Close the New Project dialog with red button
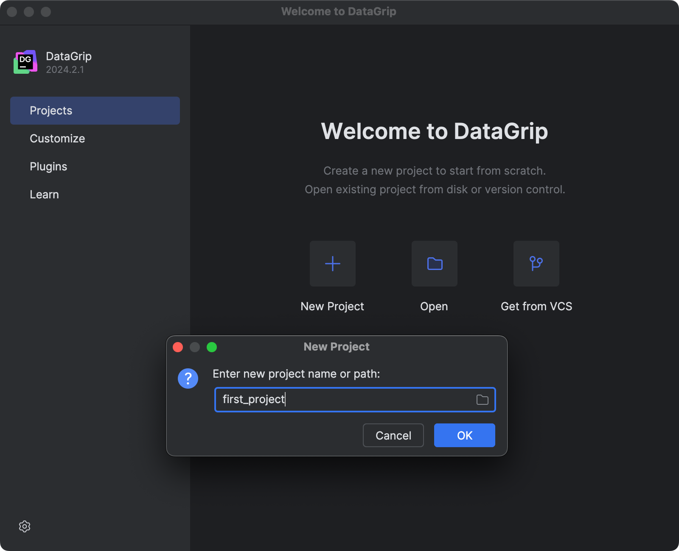 coord(178,347)
